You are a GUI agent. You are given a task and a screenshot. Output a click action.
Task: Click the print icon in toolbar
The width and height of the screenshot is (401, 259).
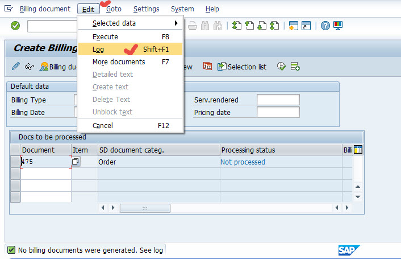click(x=193, y=26)
